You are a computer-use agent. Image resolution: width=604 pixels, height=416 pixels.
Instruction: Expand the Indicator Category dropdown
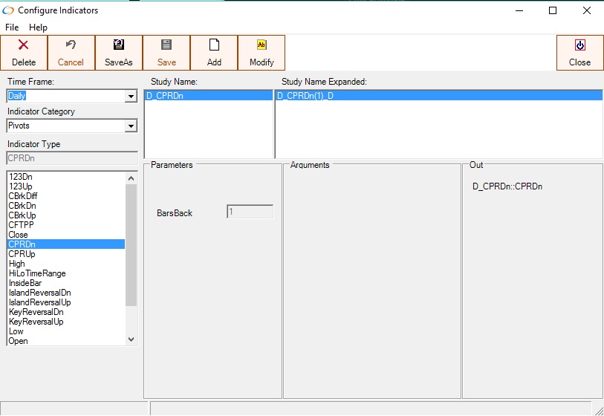[131, 126]
